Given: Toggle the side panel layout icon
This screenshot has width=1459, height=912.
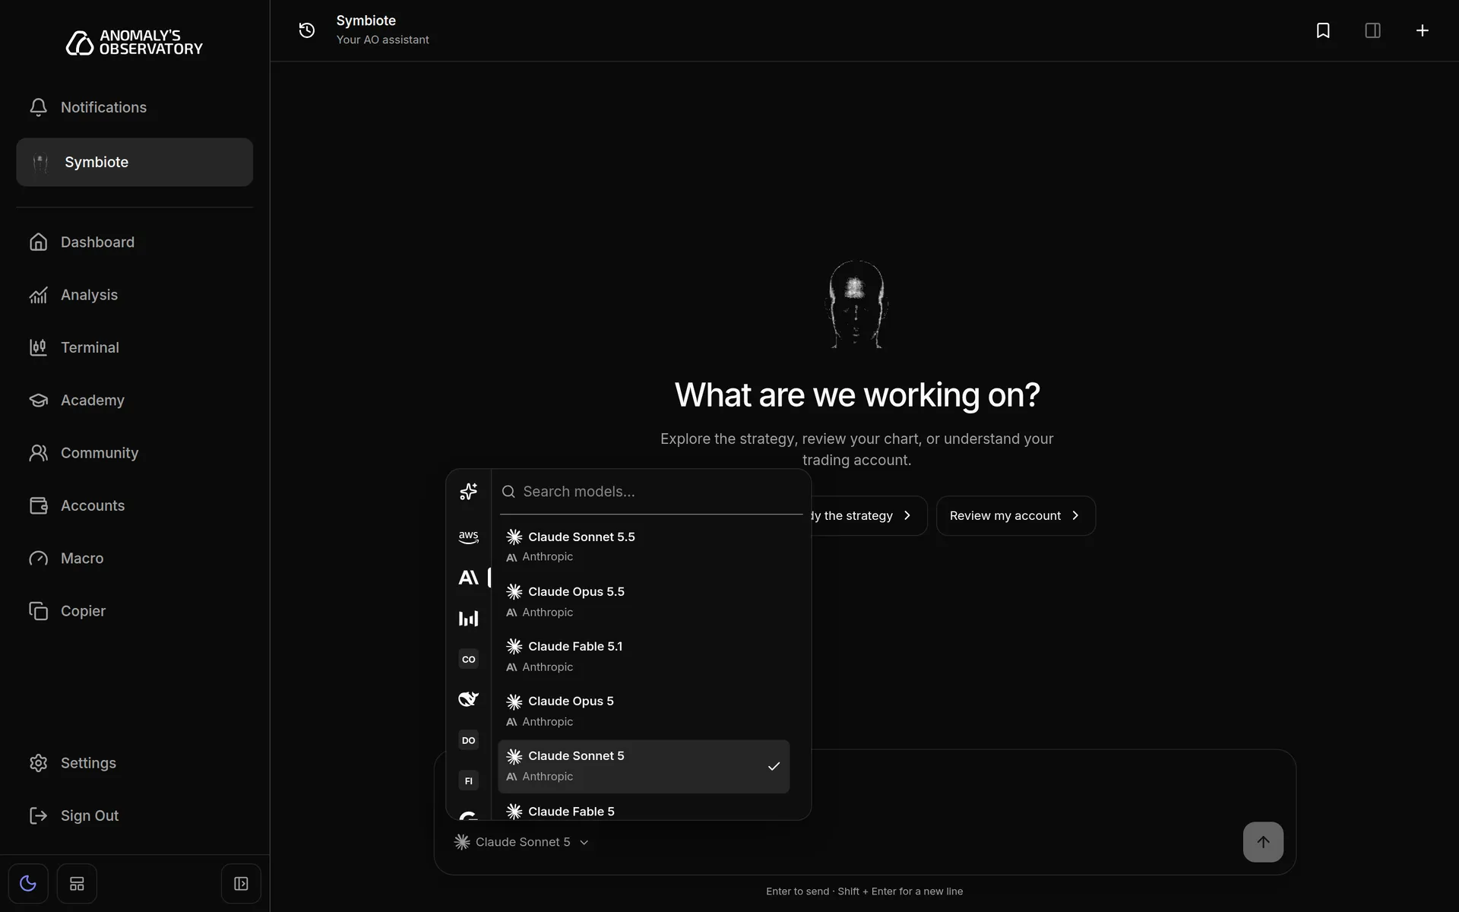Looking at the screenshot, I should tap(1372, 30).
